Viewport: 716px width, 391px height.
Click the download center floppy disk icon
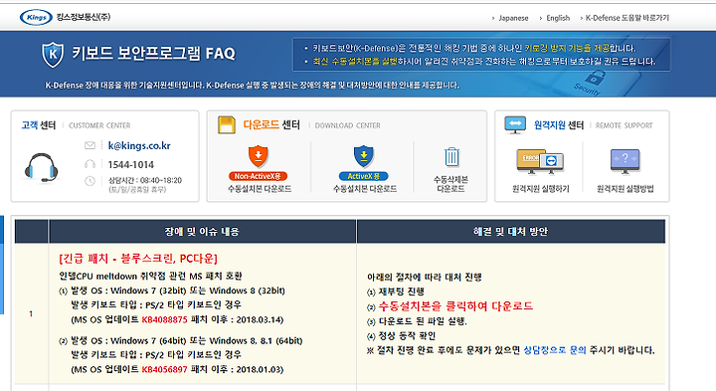pyautogui.click(x=227, y=124)
